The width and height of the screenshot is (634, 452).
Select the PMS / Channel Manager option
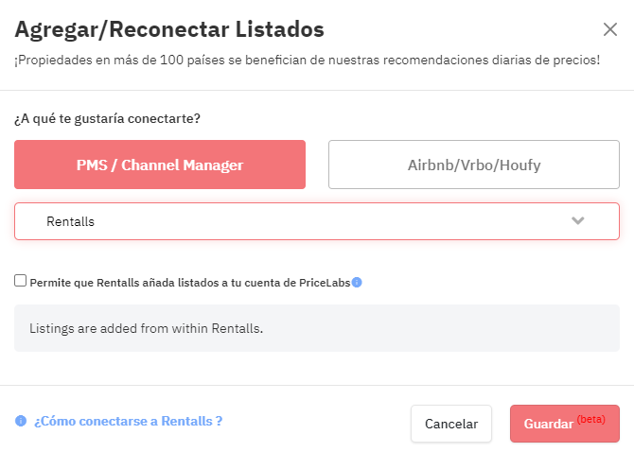coord(160,165)
